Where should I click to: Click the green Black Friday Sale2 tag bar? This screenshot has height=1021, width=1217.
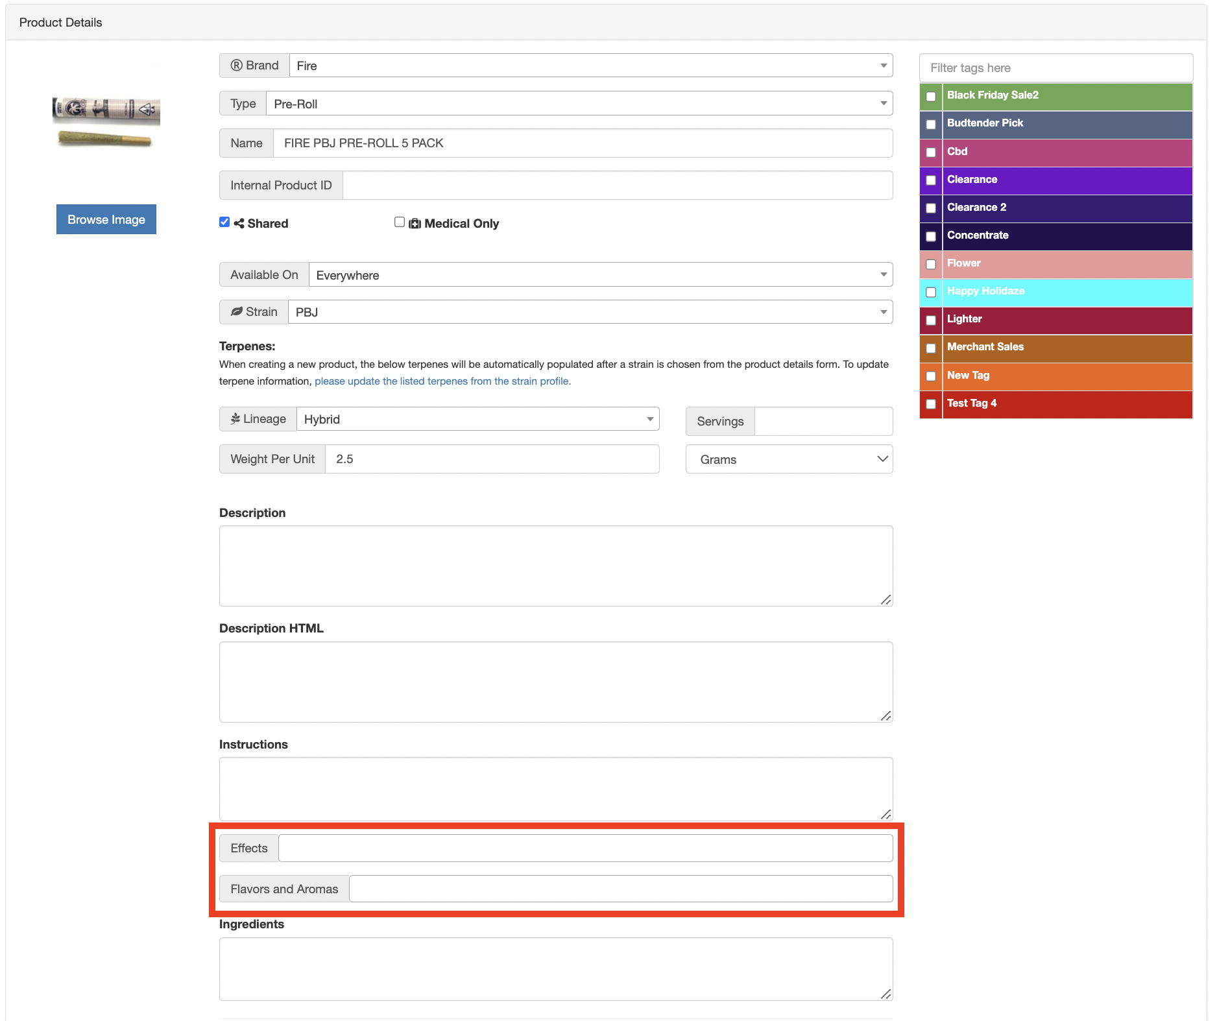coord(1067,97)
